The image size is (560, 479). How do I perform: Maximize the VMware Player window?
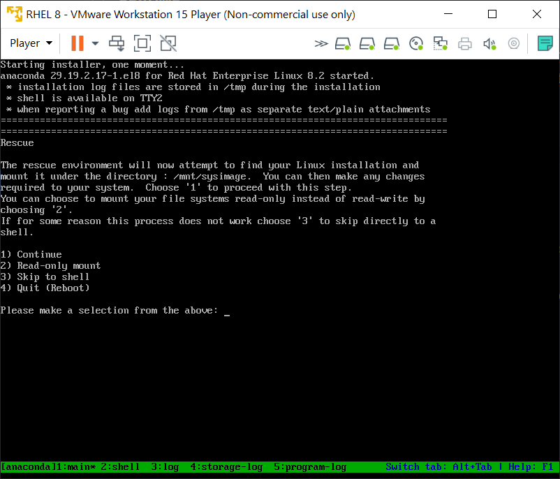point(492,14)
